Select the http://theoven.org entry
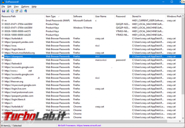The height and width of the screenshot is (128, 185). coord(14,81)
